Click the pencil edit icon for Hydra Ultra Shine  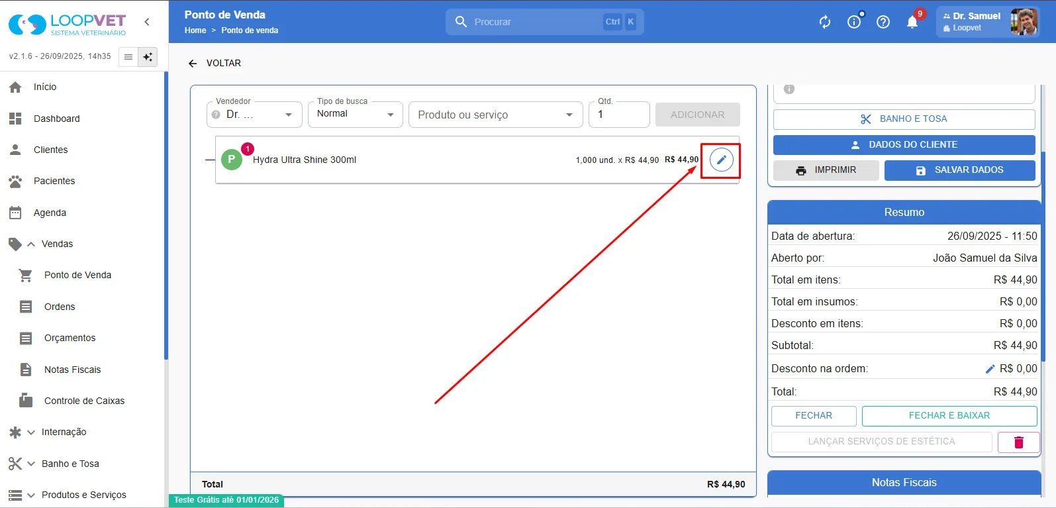721,160
